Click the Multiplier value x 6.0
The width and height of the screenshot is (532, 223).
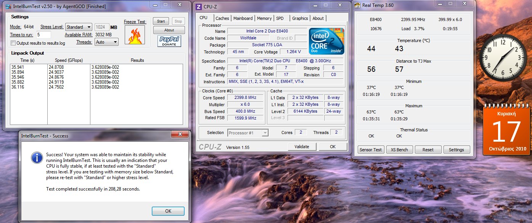point(244,104)
